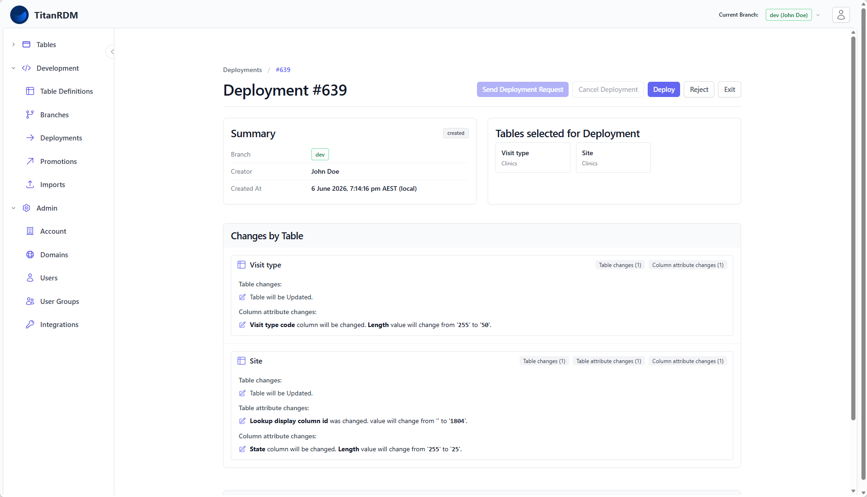This screenshot has height=497, width=867.
Task: Click the Table Definitions grid icon
Action: coord(30,91)
